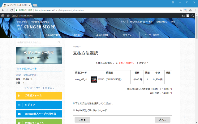Open Chrome three-dot menu
Screen dimensions: 198x124
(x=195, y=10)
